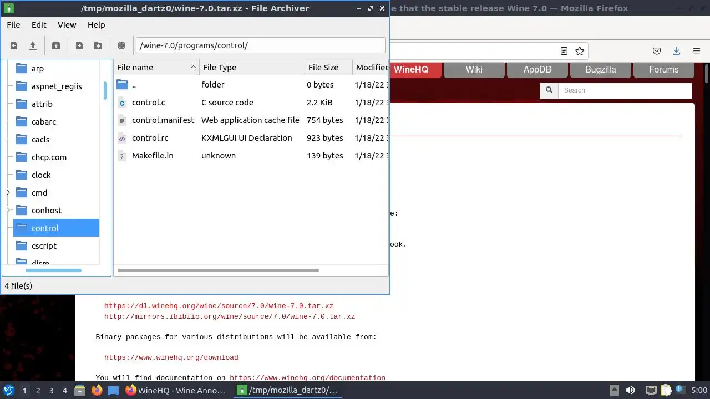
Task: Click the folder tree horizontal scrollbar
Action: (54, 270)
